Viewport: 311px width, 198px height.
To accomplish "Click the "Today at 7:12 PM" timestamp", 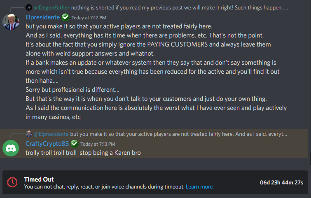I will coord(89,18).
